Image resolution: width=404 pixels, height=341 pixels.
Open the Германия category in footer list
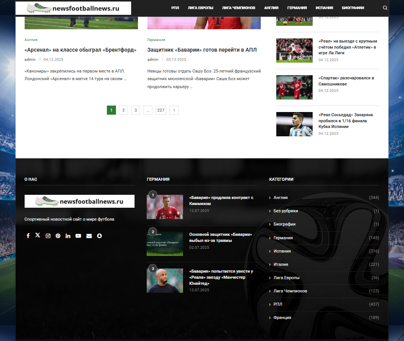tap(283, 238)
